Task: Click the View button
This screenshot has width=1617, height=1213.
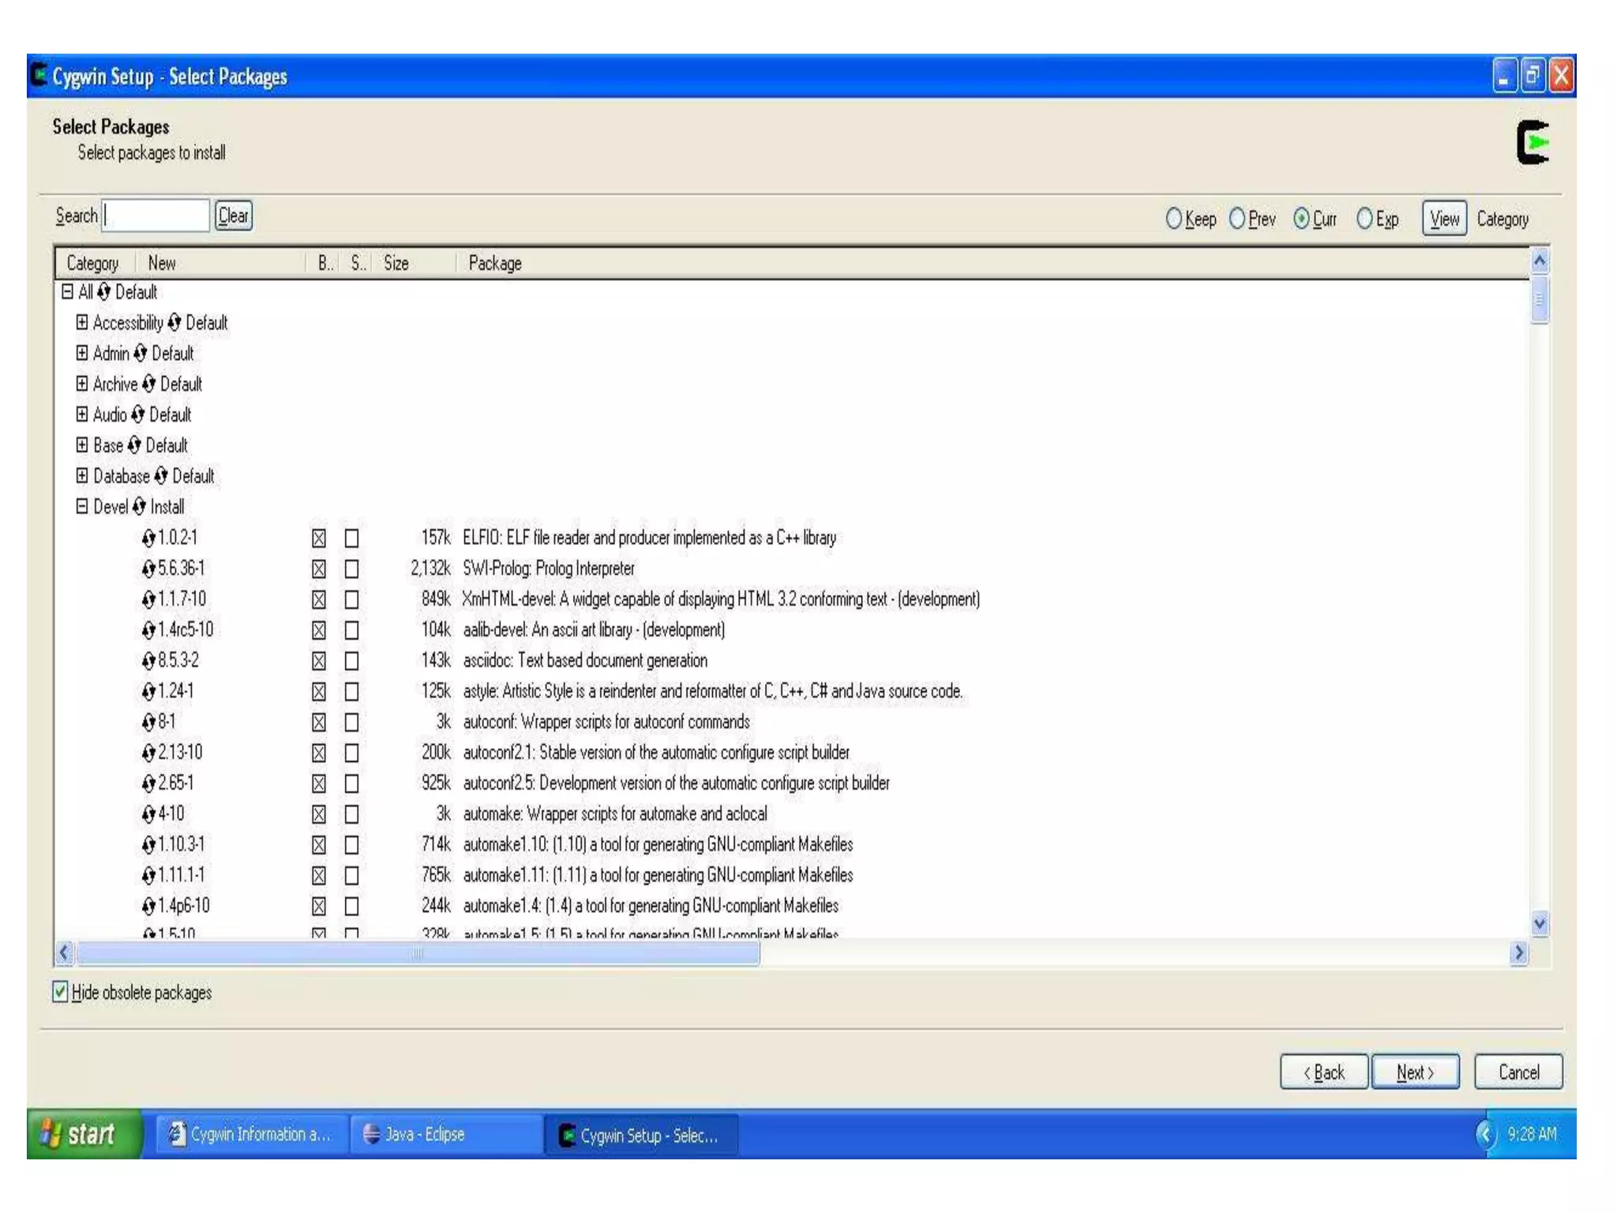Action: [1443, 219]
